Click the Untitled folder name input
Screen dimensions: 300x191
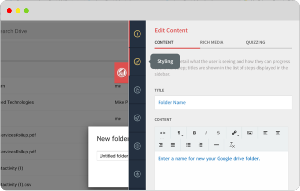[x=113, y=156]
